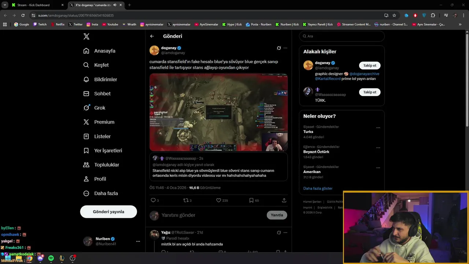Click Daha fazla göster link

pos(318,188)
